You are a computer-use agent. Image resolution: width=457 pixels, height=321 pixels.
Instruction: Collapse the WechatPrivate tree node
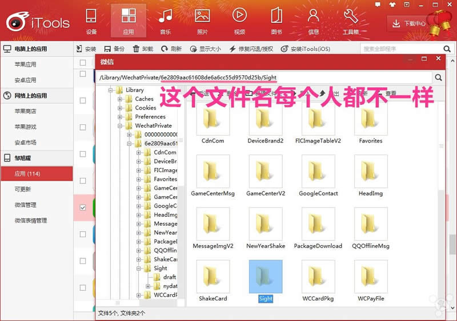[x=121, y=125]
